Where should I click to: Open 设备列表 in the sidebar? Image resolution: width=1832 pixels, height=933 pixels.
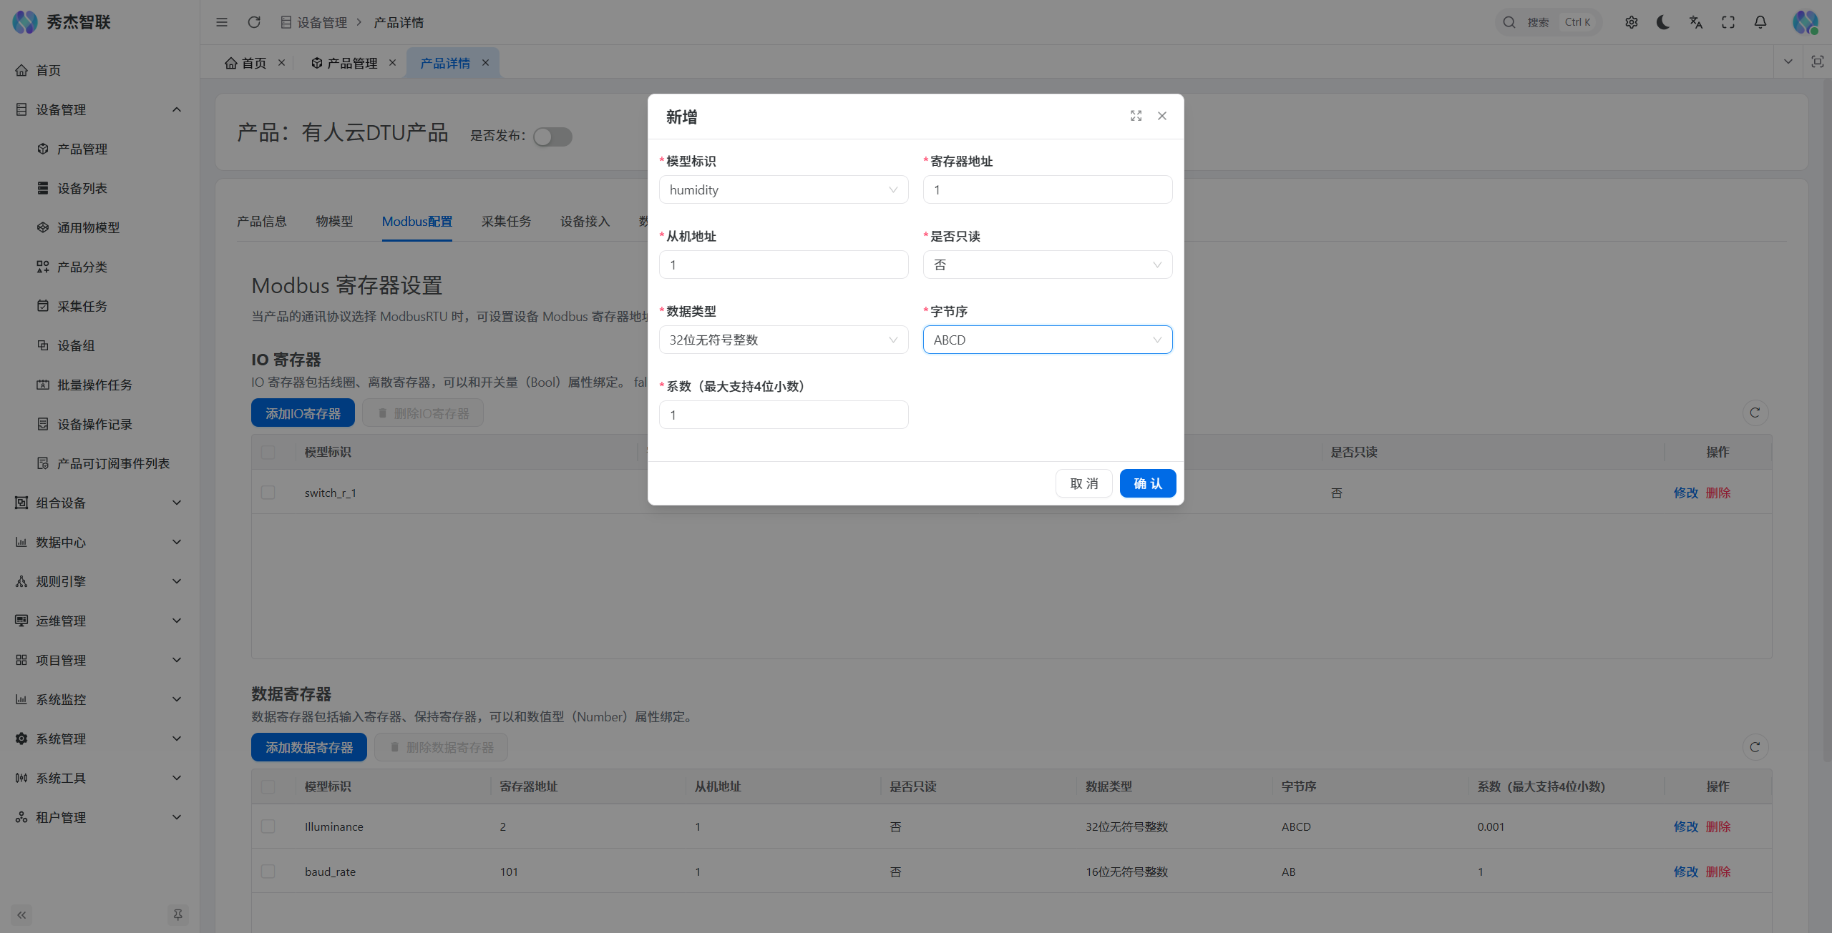click(x=82, y=188)
